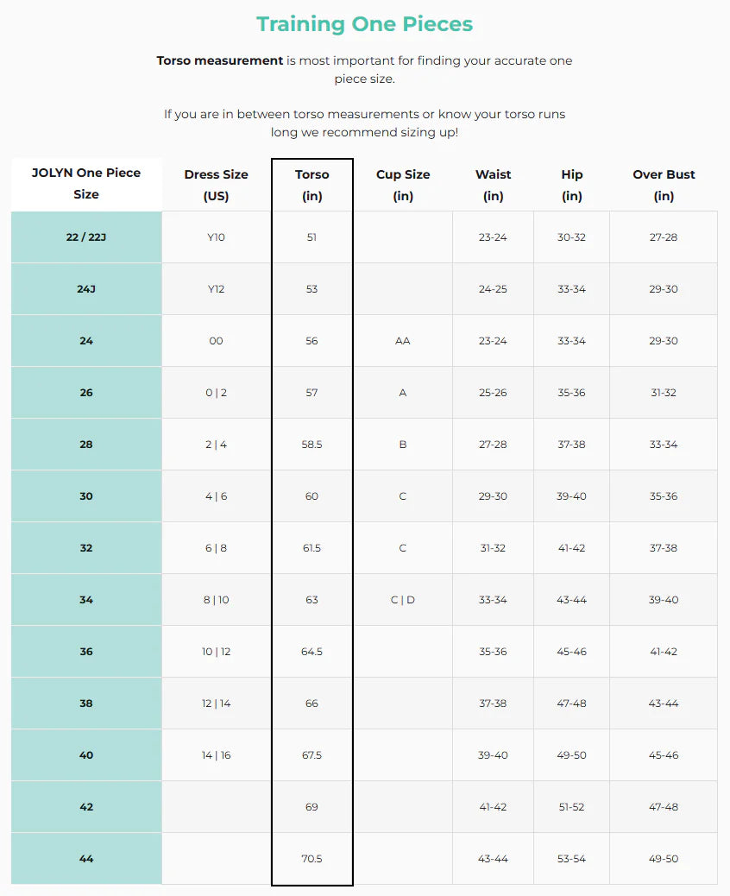The height and width of the screenshot is (896, 730).
Task: Select the 41-42 over bust cell
Action: [664, 652]
